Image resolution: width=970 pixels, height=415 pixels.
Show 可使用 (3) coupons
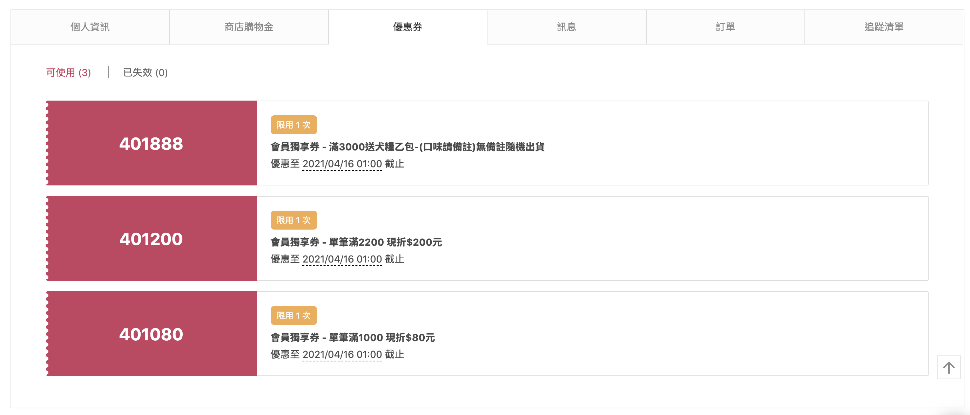tap(68, 72)
